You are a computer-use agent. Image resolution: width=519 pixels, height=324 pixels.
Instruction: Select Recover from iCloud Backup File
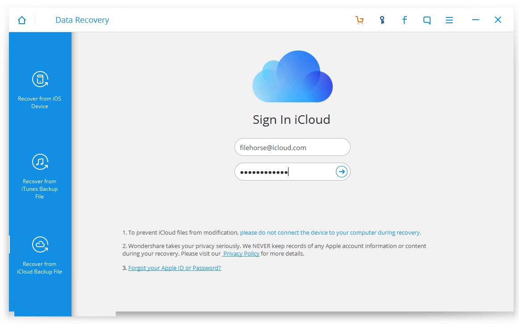(40, 256)
